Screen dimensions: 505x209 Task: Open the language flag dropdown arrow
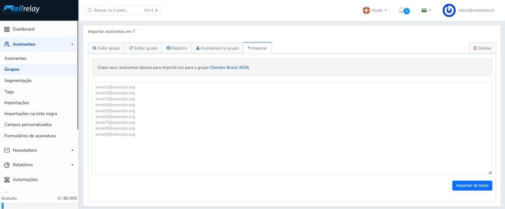[430, 10]
